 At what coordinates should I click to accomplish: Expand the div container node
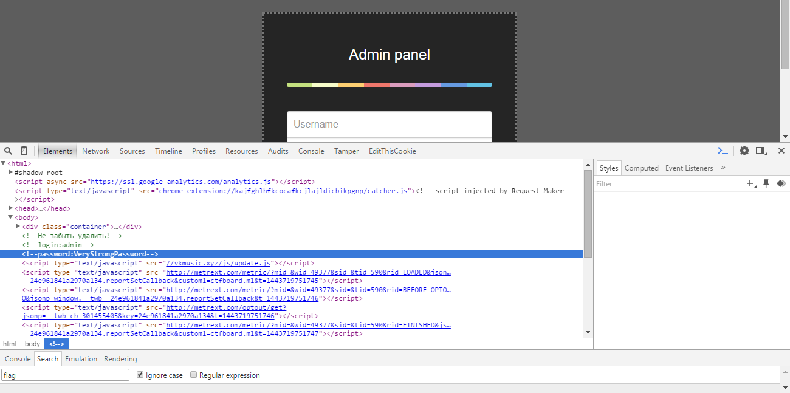pos(18,227)
